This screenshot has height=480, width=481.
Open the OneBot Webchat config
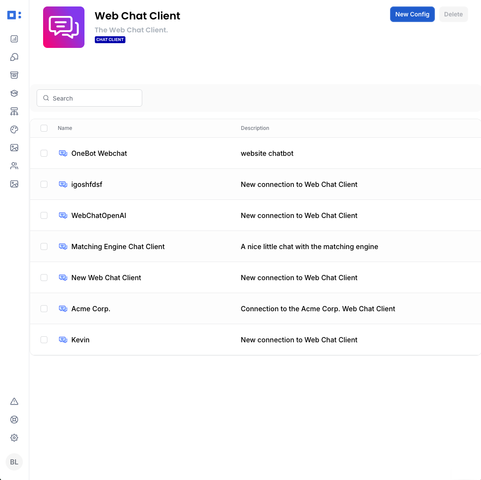pyautogui.click(x=99, y=153)
